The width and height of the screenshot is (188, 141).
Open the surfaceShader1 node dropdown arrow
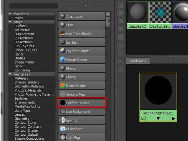pyautogui.click(x=158, y=119)
